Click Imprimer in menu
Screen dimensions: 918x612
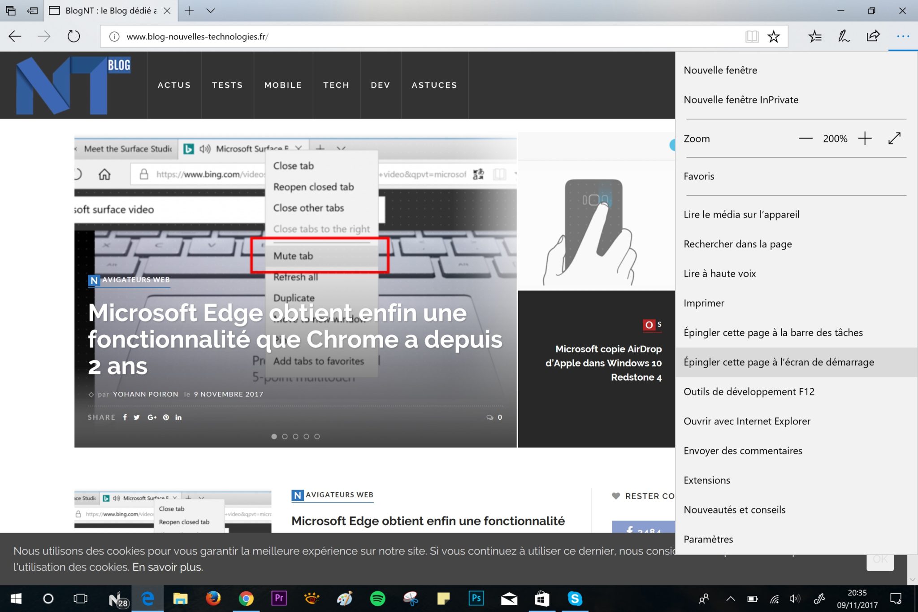pos(796,304)
